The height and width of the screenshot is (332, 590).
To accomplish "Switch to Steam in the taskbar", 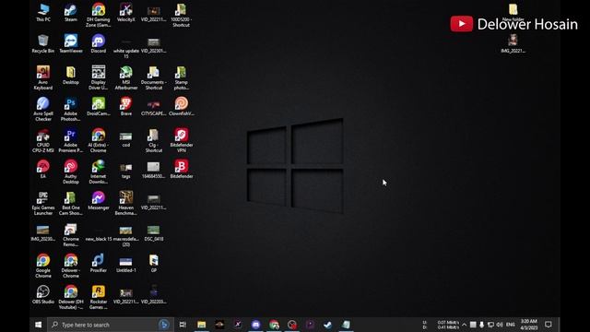I will [x=328, y=325].
